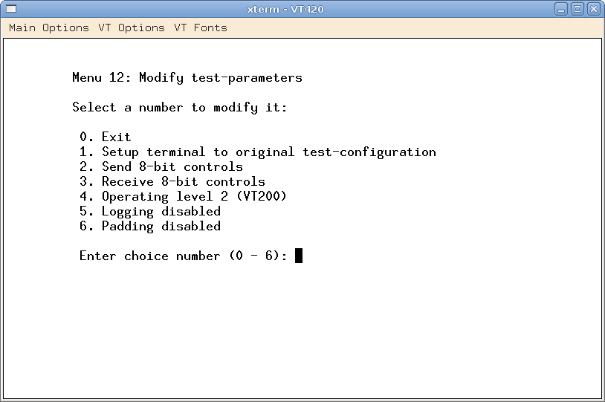605x402 pixels.
Task: Click the "Select a number to modify it" line
Action: 179,107
